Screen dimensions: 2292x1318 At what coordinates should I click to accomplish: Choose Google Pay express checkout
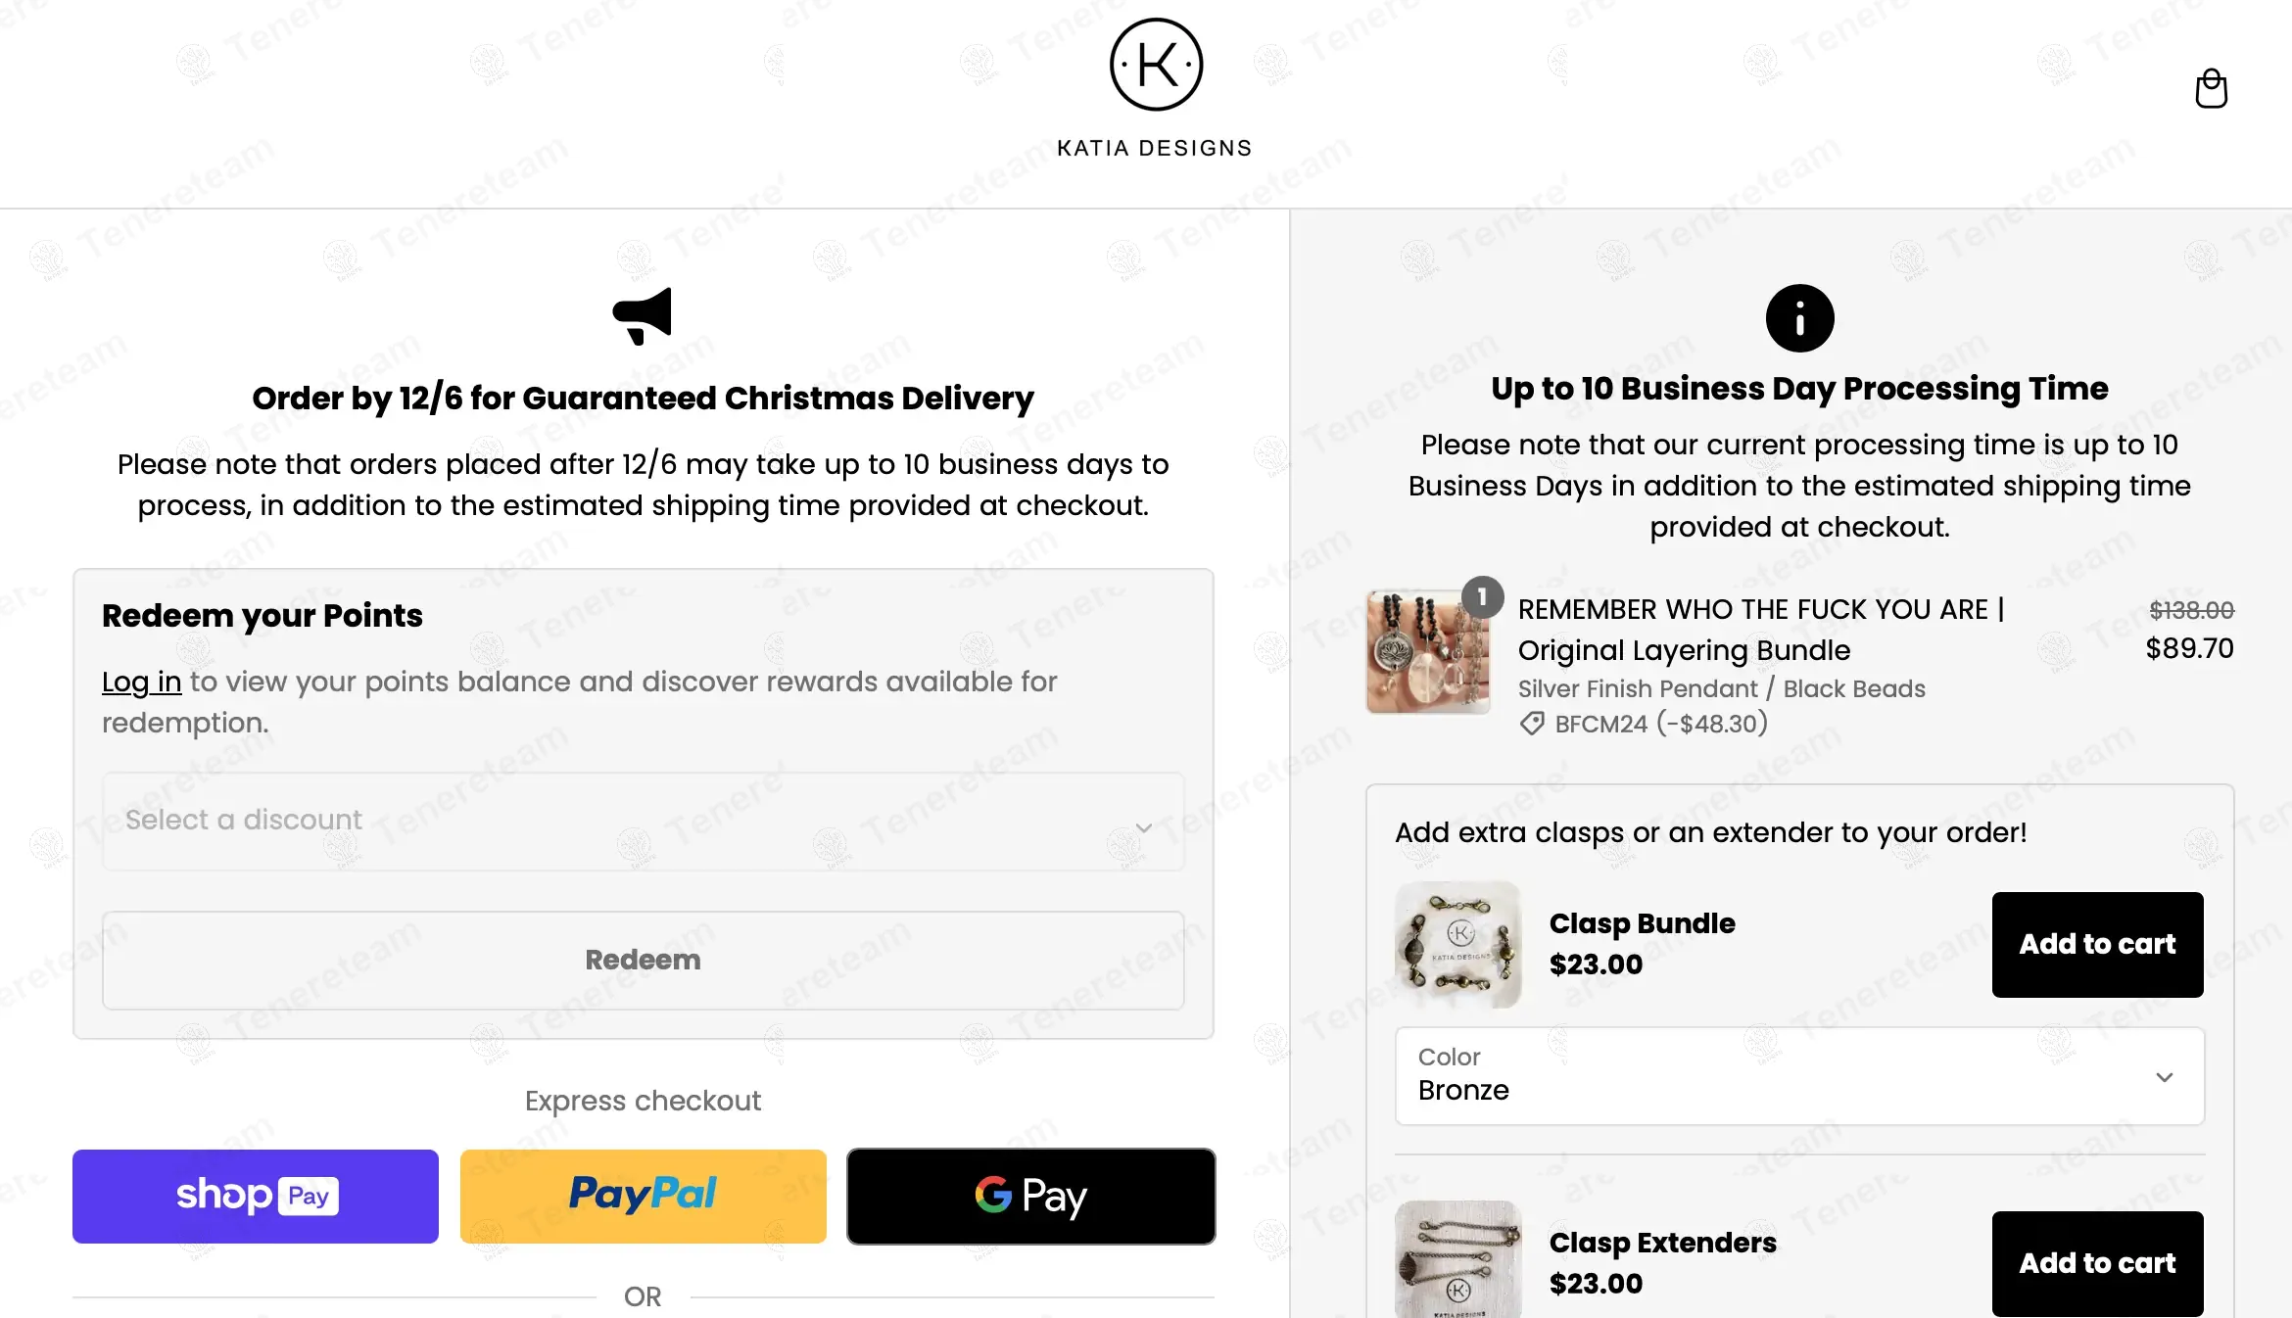coord(1030,1196)
